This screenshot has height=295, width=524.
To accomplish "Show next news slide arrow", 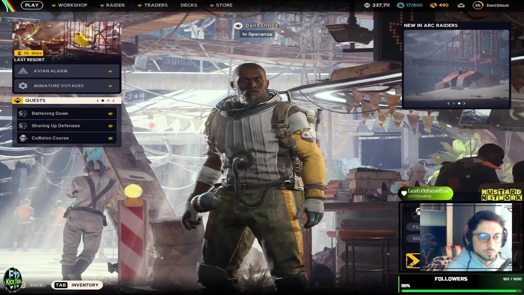I will (464, 104).
